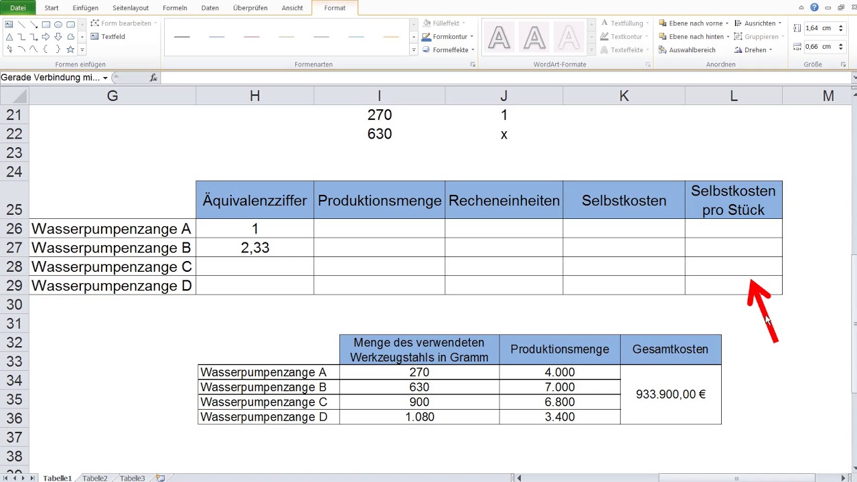The height and width of the screenshot is (482, 857).
Task: Switch to the Formeln tab
Action: coord(175,8)
